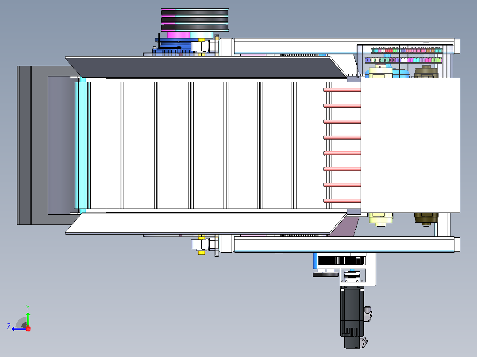The image size is (477, 357).
Task: Click the red origin ball of the orientation triad
Action: 28,329
